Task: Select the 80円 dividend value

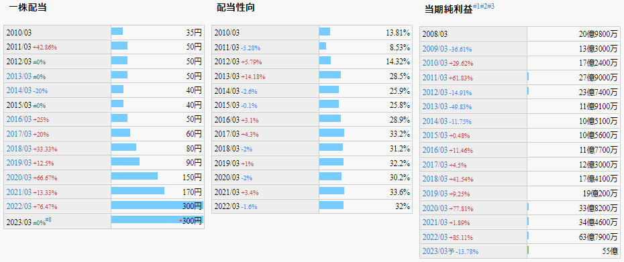Action: [x=195, y=148]
